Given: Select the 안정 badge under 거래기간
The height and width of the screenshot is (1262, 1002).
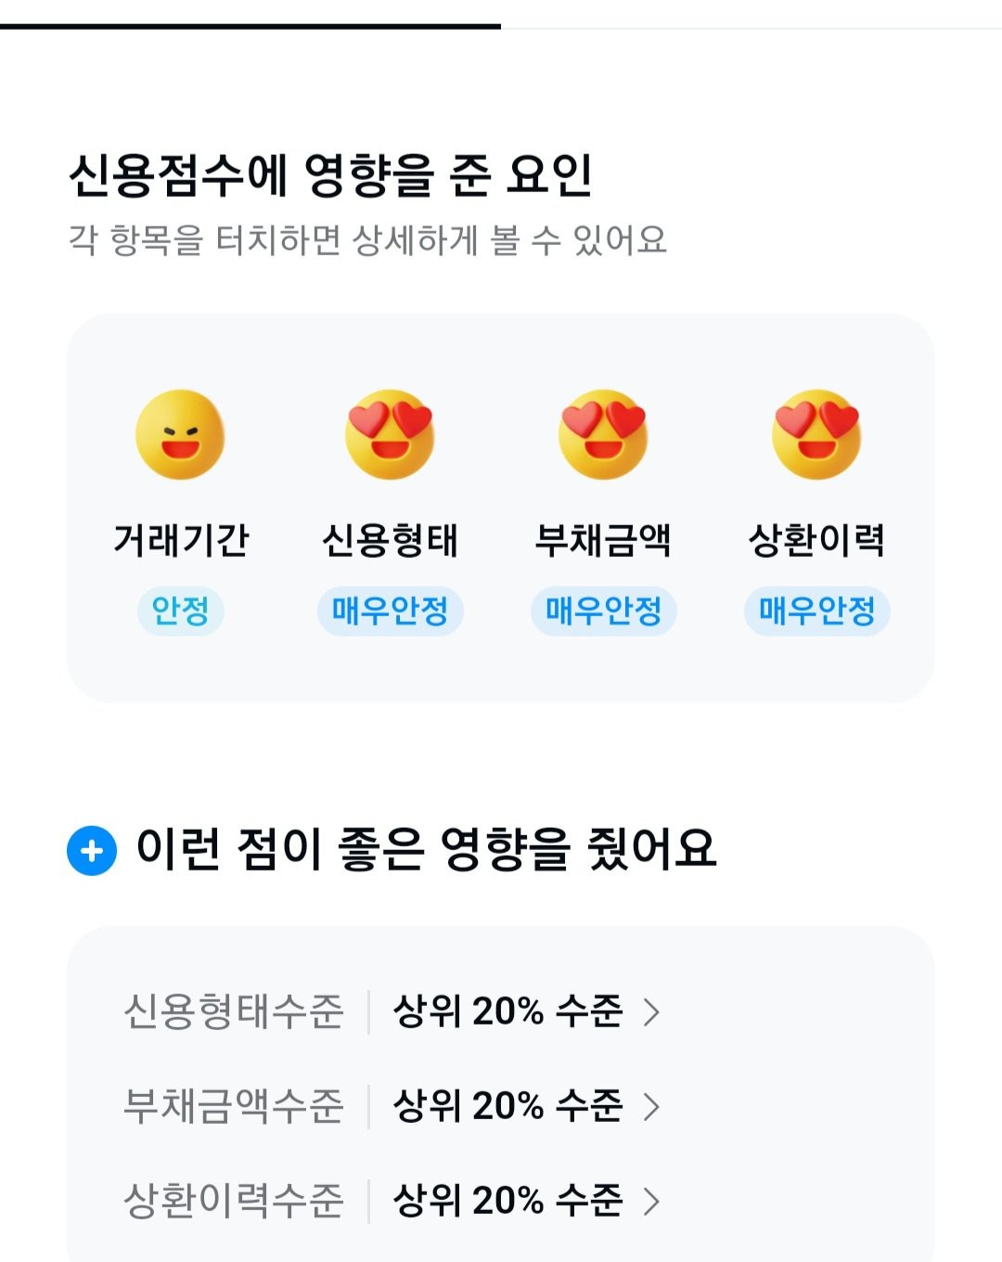Looking at the screenshot, I should (x=180, y=611).
